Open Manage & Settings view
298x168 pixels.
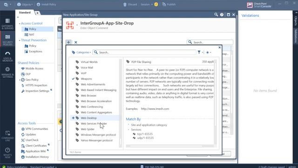coord(7,73)
